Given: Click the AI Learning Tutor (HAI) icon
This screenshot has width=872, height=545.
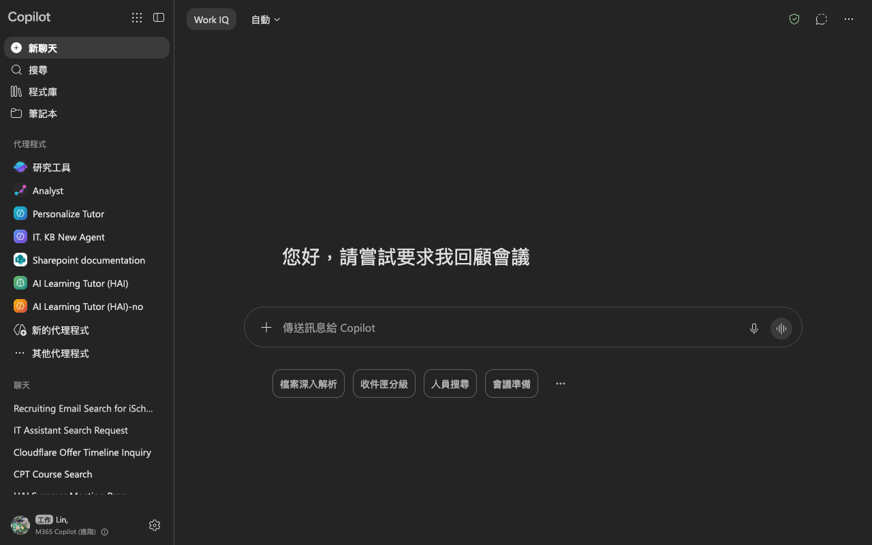Looking at the screenshot, I should coord(20,283).
